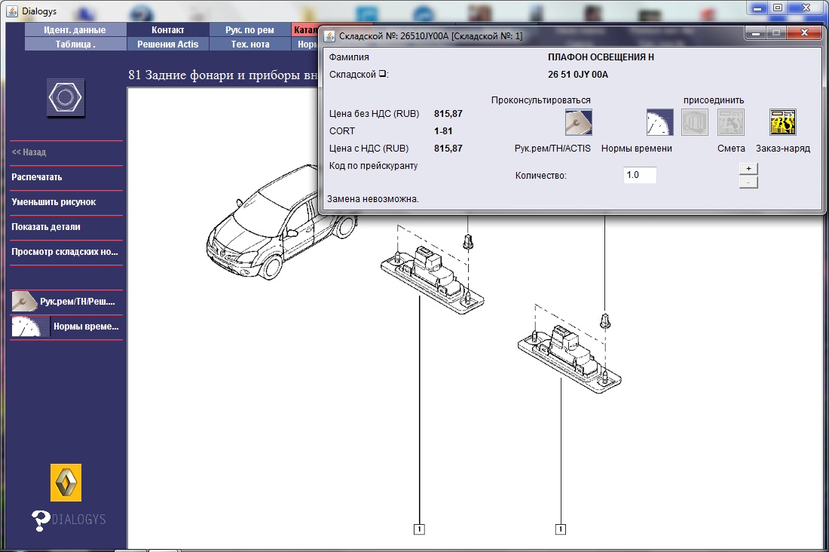
Task: Close the Складской № part dialog
Action: tap(805, 33)
